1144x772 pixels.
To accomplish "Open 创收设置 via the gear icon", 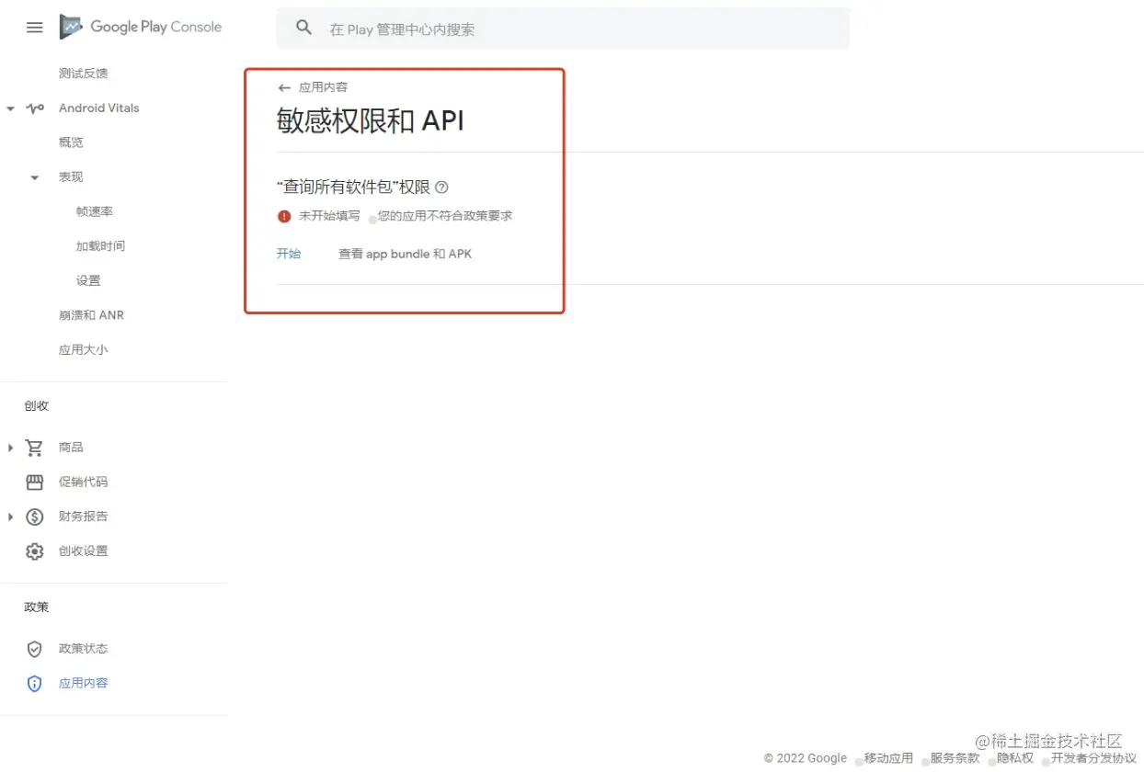I will (34, 551).
